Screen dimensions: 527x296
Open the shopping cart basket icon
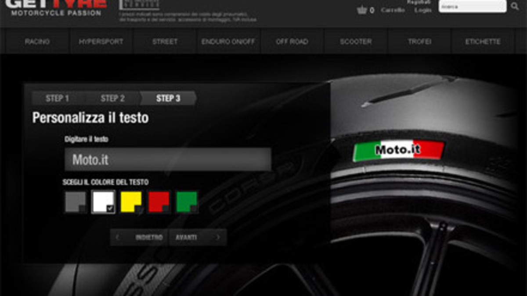[x=362, y=10]
